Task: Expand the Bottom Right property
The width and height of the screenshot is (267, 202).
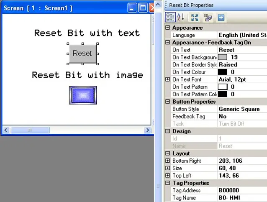Action: pyautogui.click(x=167, y=161)
